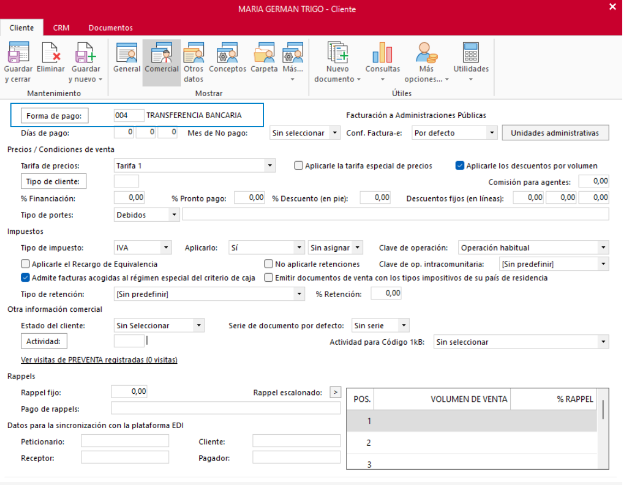Open the Otros datos section
Image resolution: width=625 pixels, height=485 pixels.
pyautogui.click(x=193, y=62)
